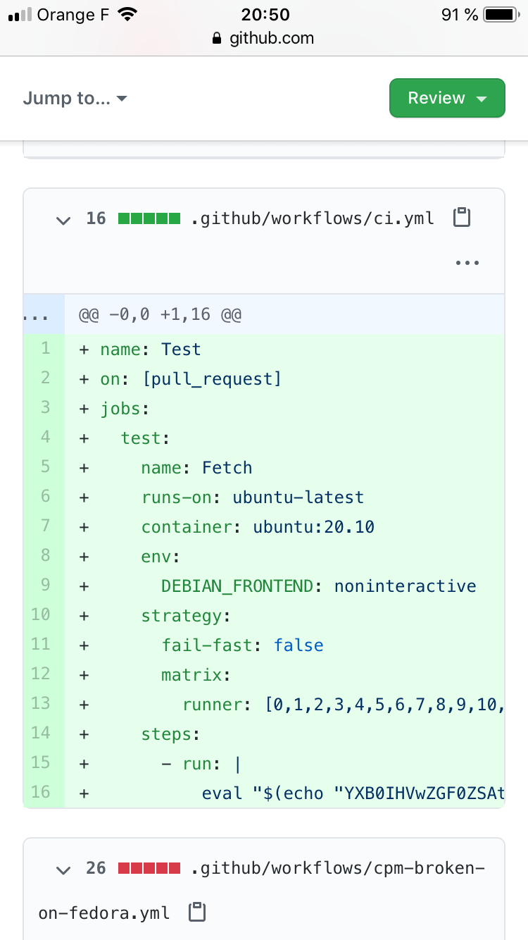This screenshot has width=528, height=940.
Task: Tap the 20:50 clock in the status bar
Action: click(x=264, y=15)
